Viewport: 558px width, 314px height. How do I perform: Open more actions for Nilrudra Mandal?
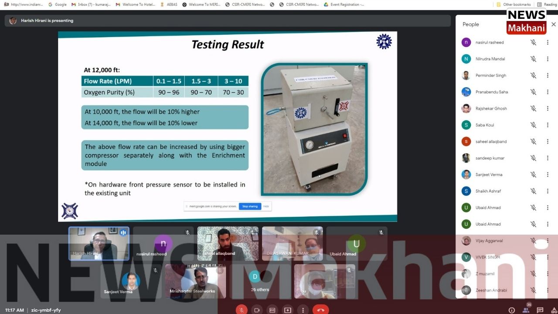pos(548,59)
